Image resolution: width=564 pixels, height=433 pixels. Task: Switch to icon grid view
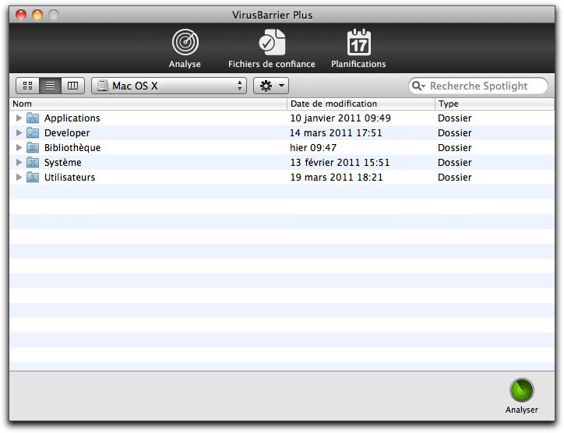coord(28,86)
